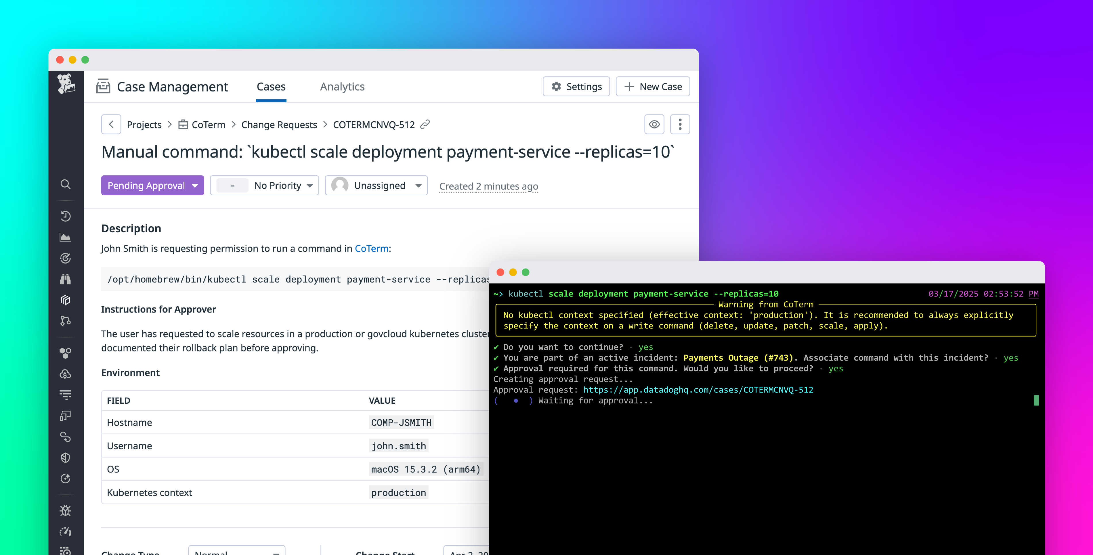Follow the CoTerm link in the description

(371, 248)
